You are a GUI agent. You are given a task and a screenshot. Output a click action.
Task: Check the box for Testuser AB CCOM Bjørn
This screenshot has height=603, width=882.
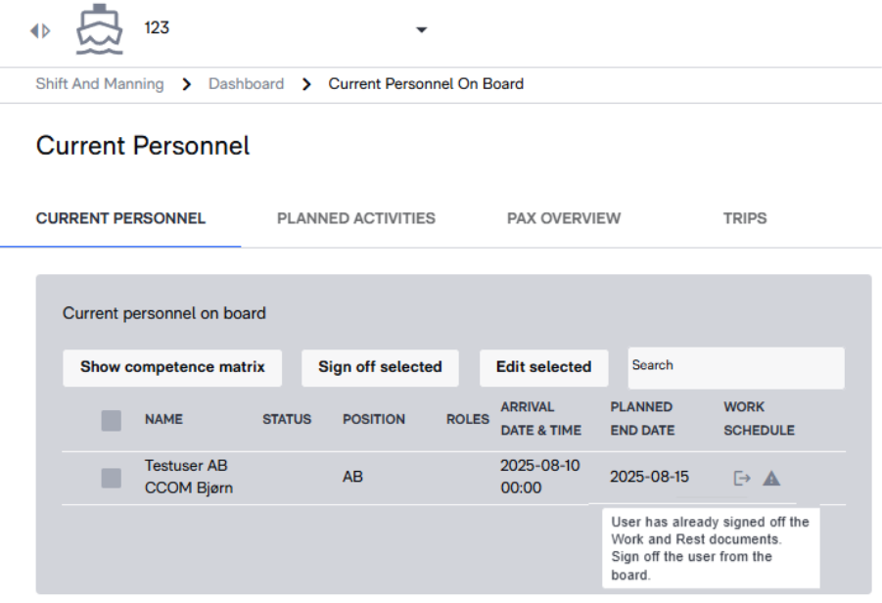(112, 478)
